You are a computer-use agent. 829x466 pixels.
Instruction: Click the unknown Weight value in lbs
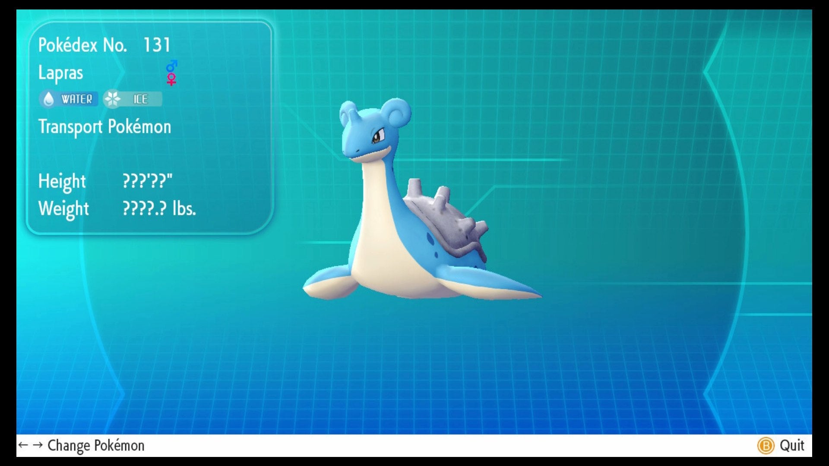tap(159, 208)
